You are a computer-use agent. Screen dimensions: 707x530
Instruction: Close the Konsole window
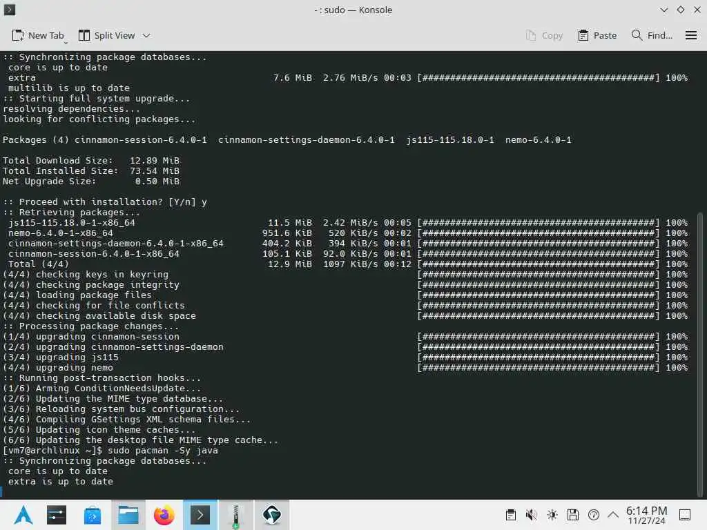click(x=697, y=10)
